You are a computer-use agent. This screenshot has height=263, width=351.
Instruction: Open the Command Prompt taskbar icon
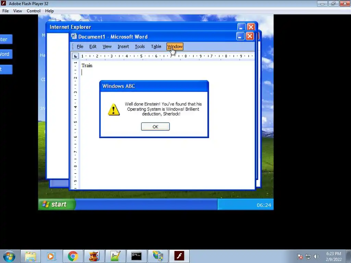click(136, 256)
